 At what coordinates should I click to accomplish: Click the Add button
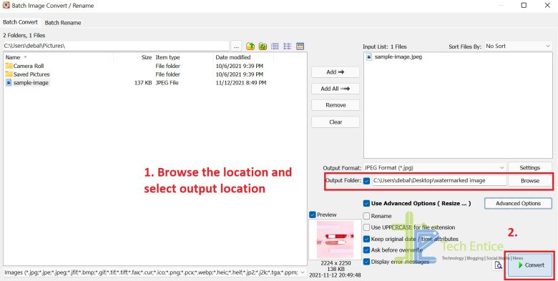tap(336, 72)
